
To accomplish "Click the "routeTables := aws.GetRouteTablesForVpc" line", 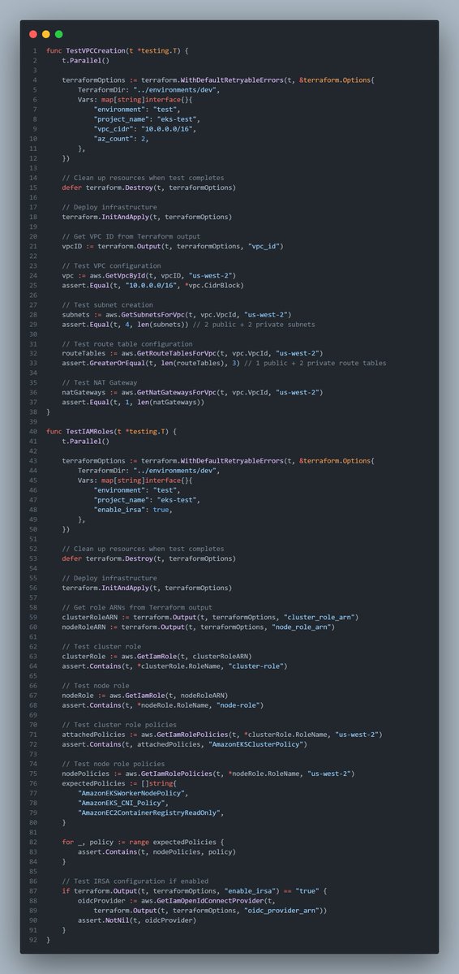I will tap(191, 353).
